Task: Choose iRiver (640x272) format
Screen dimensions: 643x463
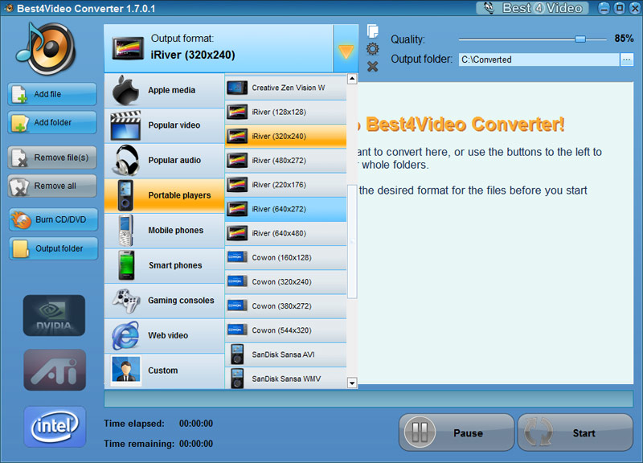Action: point(286,209)
